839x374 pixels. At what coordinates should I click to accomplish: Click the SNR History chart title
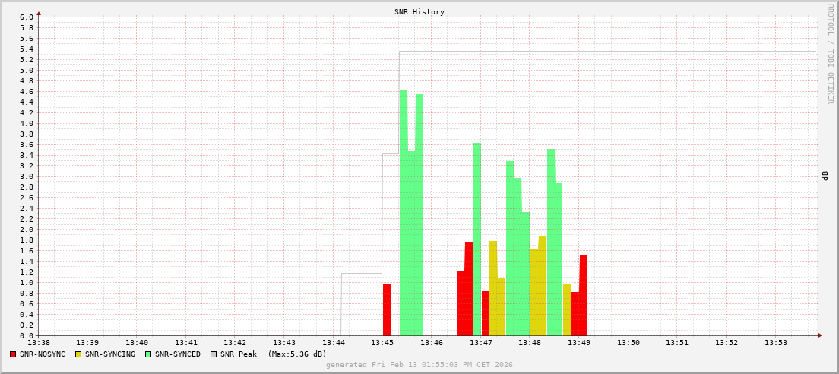point(419,12)
